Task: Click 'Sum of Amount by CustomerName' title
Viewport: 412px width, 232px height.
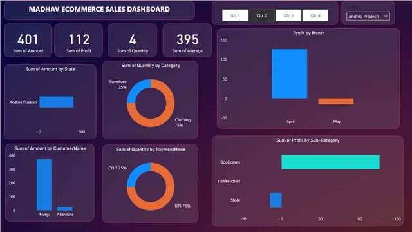Action: [50, 148]
